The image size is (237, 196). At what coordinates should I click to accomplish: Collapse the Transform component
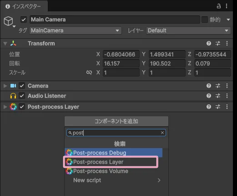click(5, 44)
